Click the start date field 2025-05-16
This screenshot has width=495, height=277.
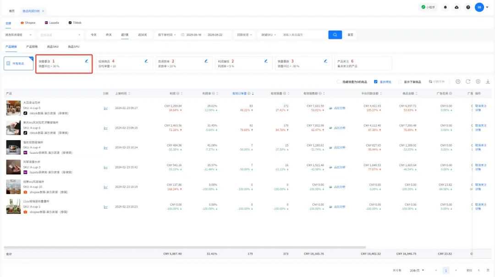click(193, 35)
